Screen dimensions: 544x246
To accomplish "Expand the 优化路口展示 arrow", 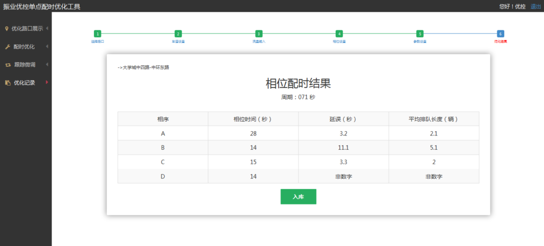I will (x=47, y=29).
